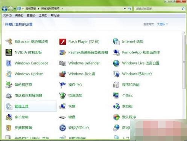Open the 备份和还原 icon

pos(9,85)
